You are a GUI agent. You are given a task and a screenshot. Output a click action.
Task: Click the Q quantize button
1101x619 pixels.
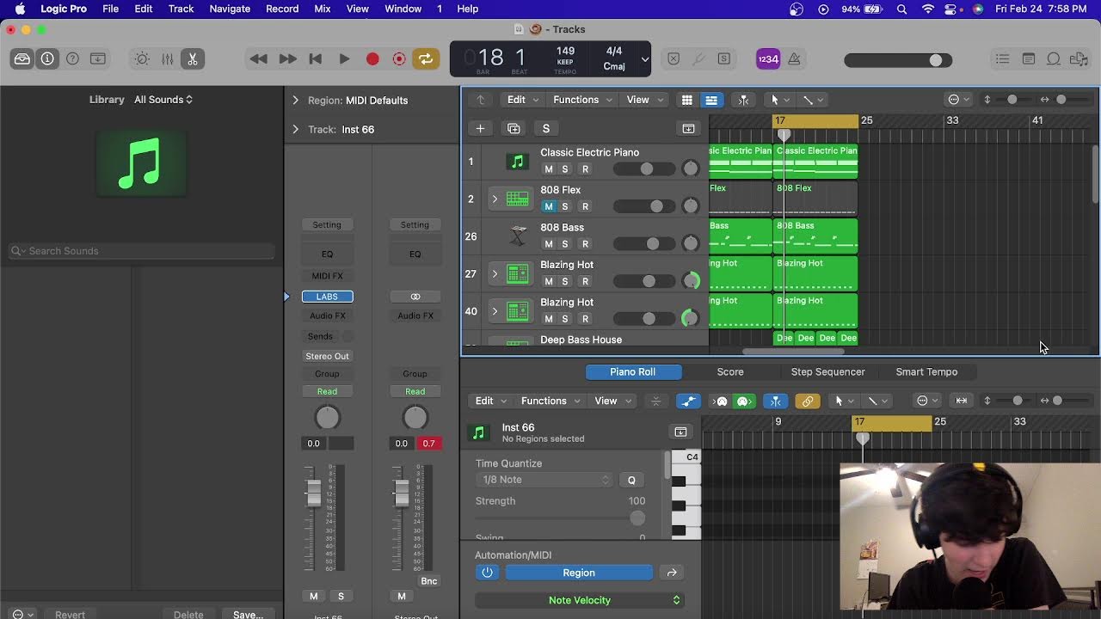tap(631, 481)
